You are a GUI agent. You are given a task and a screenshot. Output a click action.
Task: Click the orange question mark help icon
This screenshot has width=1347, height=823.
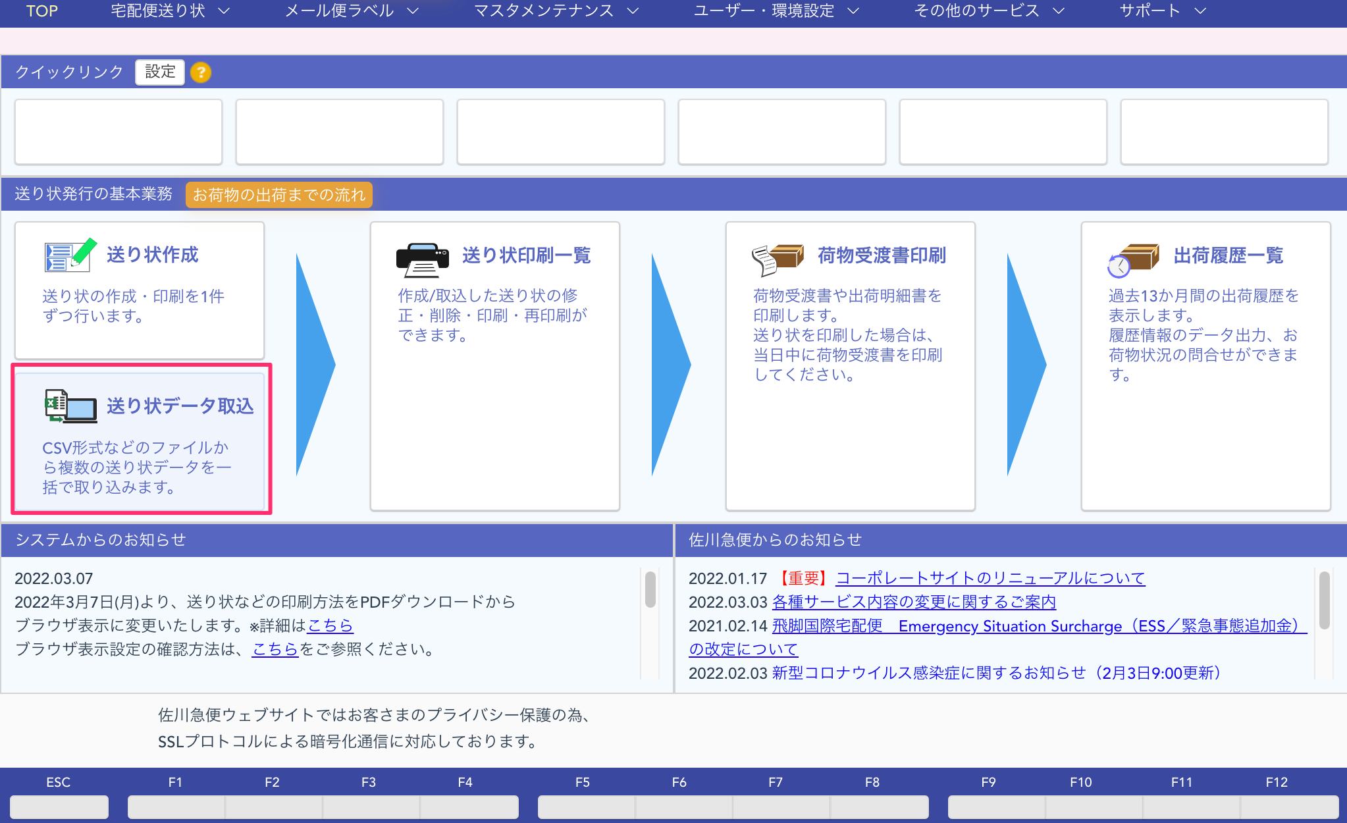click(x=201, y=72)
